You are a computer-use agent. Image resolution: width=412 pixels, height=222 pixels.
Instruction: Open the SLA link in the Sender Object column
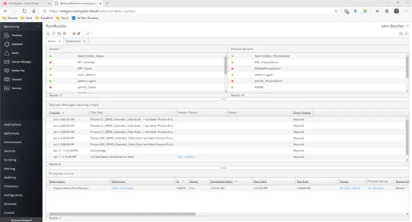(x=186, y=157)
